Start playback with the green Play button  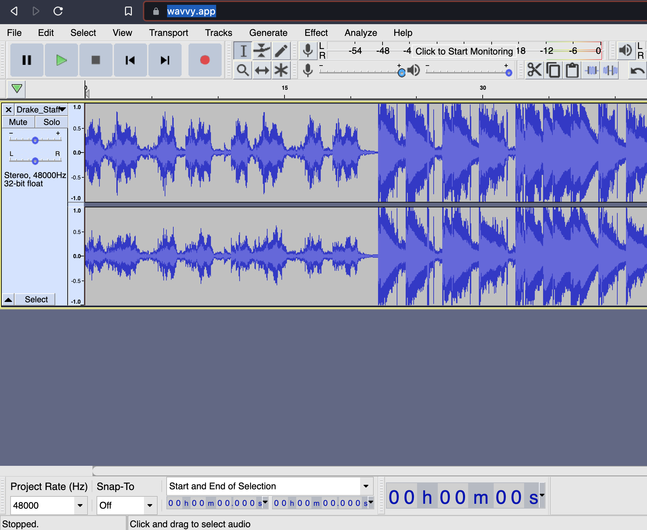(61, 60)
